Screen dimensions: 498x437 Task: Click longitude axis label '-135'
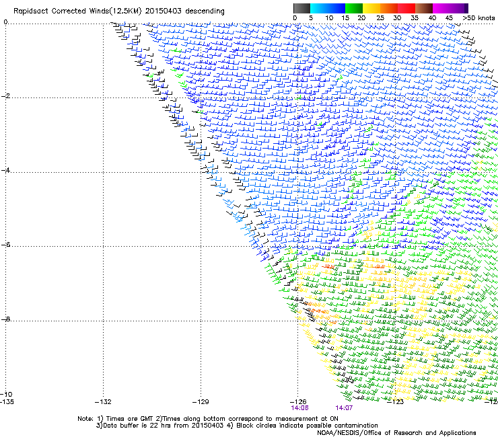[7, 402]
